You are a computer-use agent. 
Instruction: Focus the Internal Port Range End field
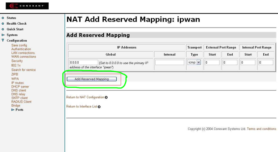point(266,62)
